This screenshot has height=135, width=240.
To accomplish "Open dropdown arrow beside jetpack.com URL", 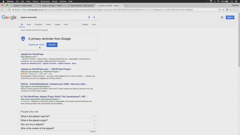I will pos(37,57).
